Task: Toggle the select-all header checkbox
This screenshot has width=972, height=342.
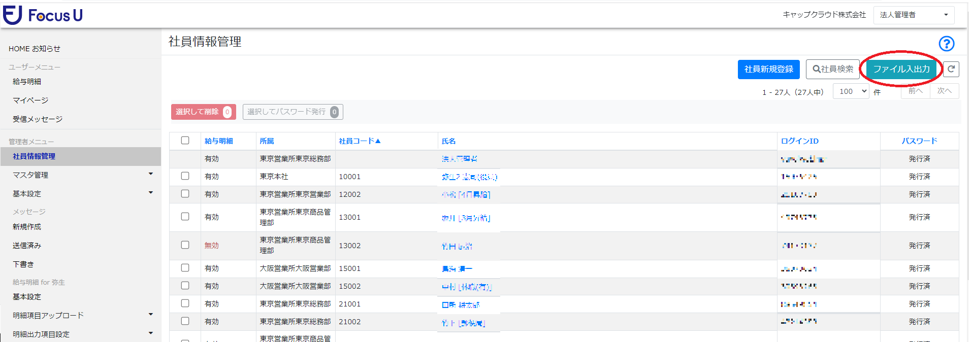Action: [x=185, y=141]
